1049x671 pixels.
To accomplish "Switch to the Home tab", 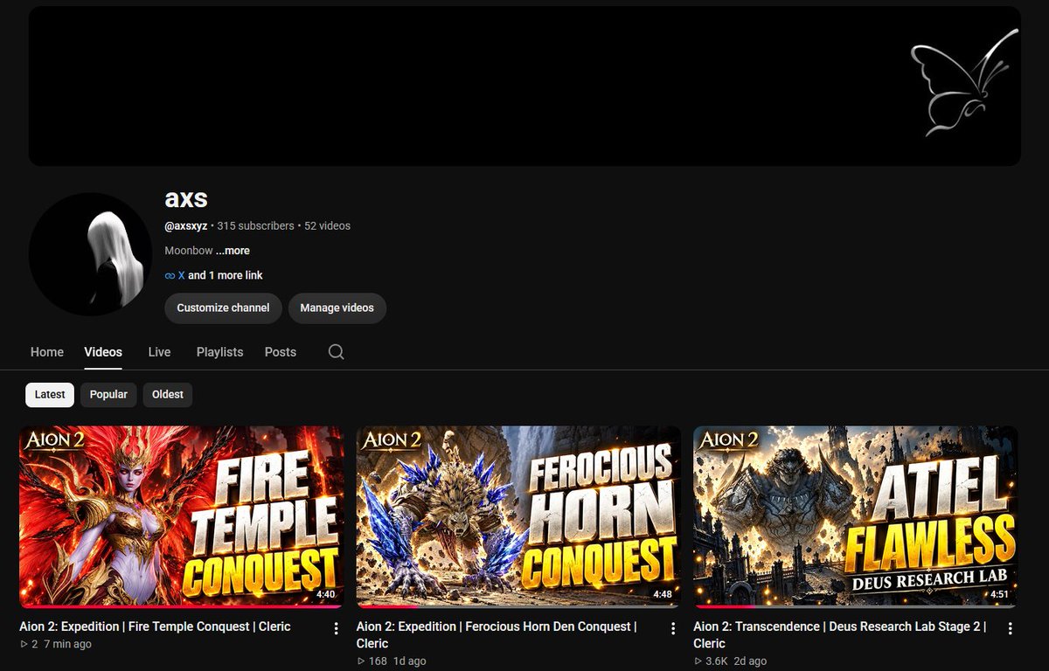I will tap(47, 352).
